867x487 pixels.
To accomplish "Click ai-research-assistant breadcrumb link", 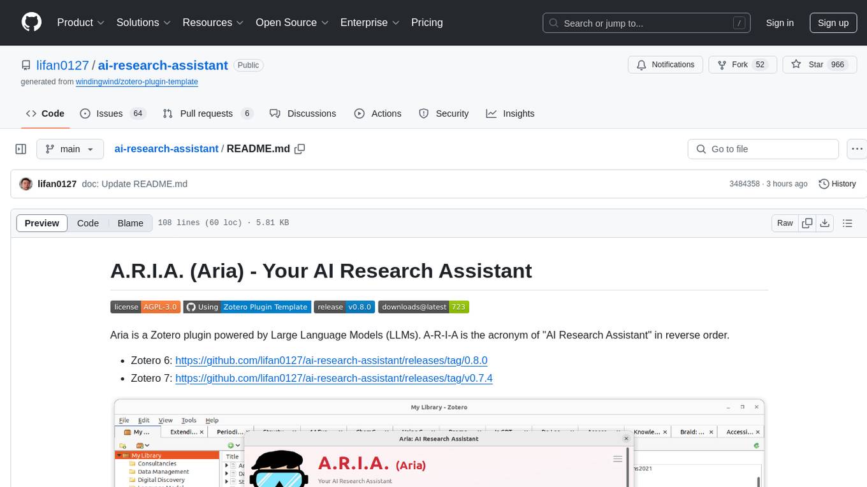I will [166, 149].
